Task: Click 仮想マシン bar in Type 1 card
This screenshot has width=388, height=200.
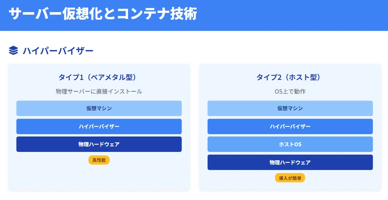Action: tap(99, 108)
